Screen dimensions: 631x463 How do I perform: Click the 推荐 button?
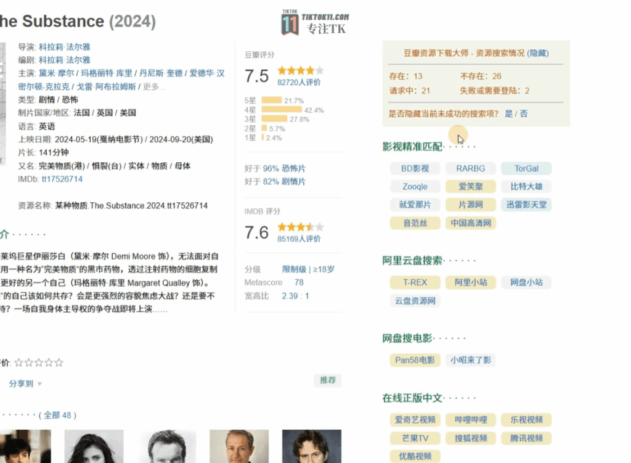point(328,380)
